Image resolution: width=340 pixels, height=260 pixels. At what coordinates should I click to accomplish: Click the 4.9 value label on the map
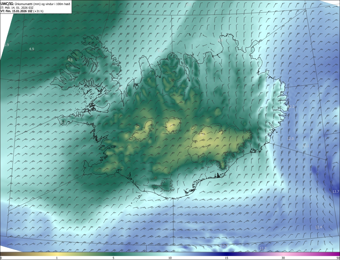[32, 49]
